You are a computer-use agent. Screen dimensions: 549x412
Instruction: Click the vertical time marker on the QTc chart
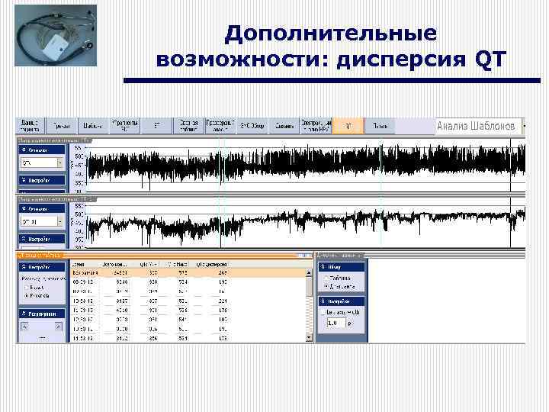[510, 166]
